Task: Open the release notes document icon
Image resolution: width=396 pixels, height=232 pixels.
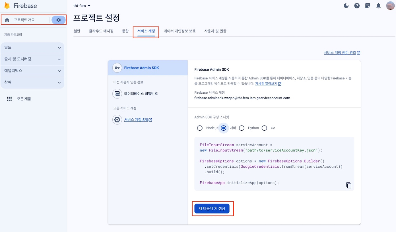Action: coord(368,6)
